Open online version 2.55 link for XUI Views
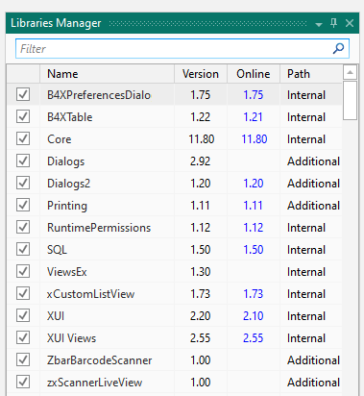 click(254, 338)
